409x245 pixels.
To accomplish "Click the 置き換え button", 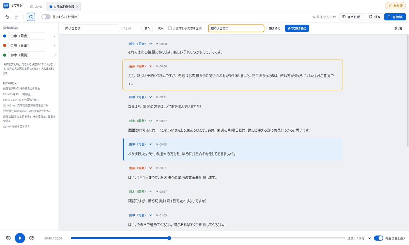I will [275, 29].
